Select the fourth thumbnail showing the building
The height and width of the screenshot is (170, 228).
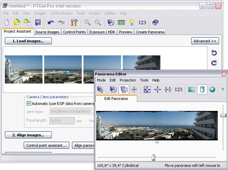141,63
